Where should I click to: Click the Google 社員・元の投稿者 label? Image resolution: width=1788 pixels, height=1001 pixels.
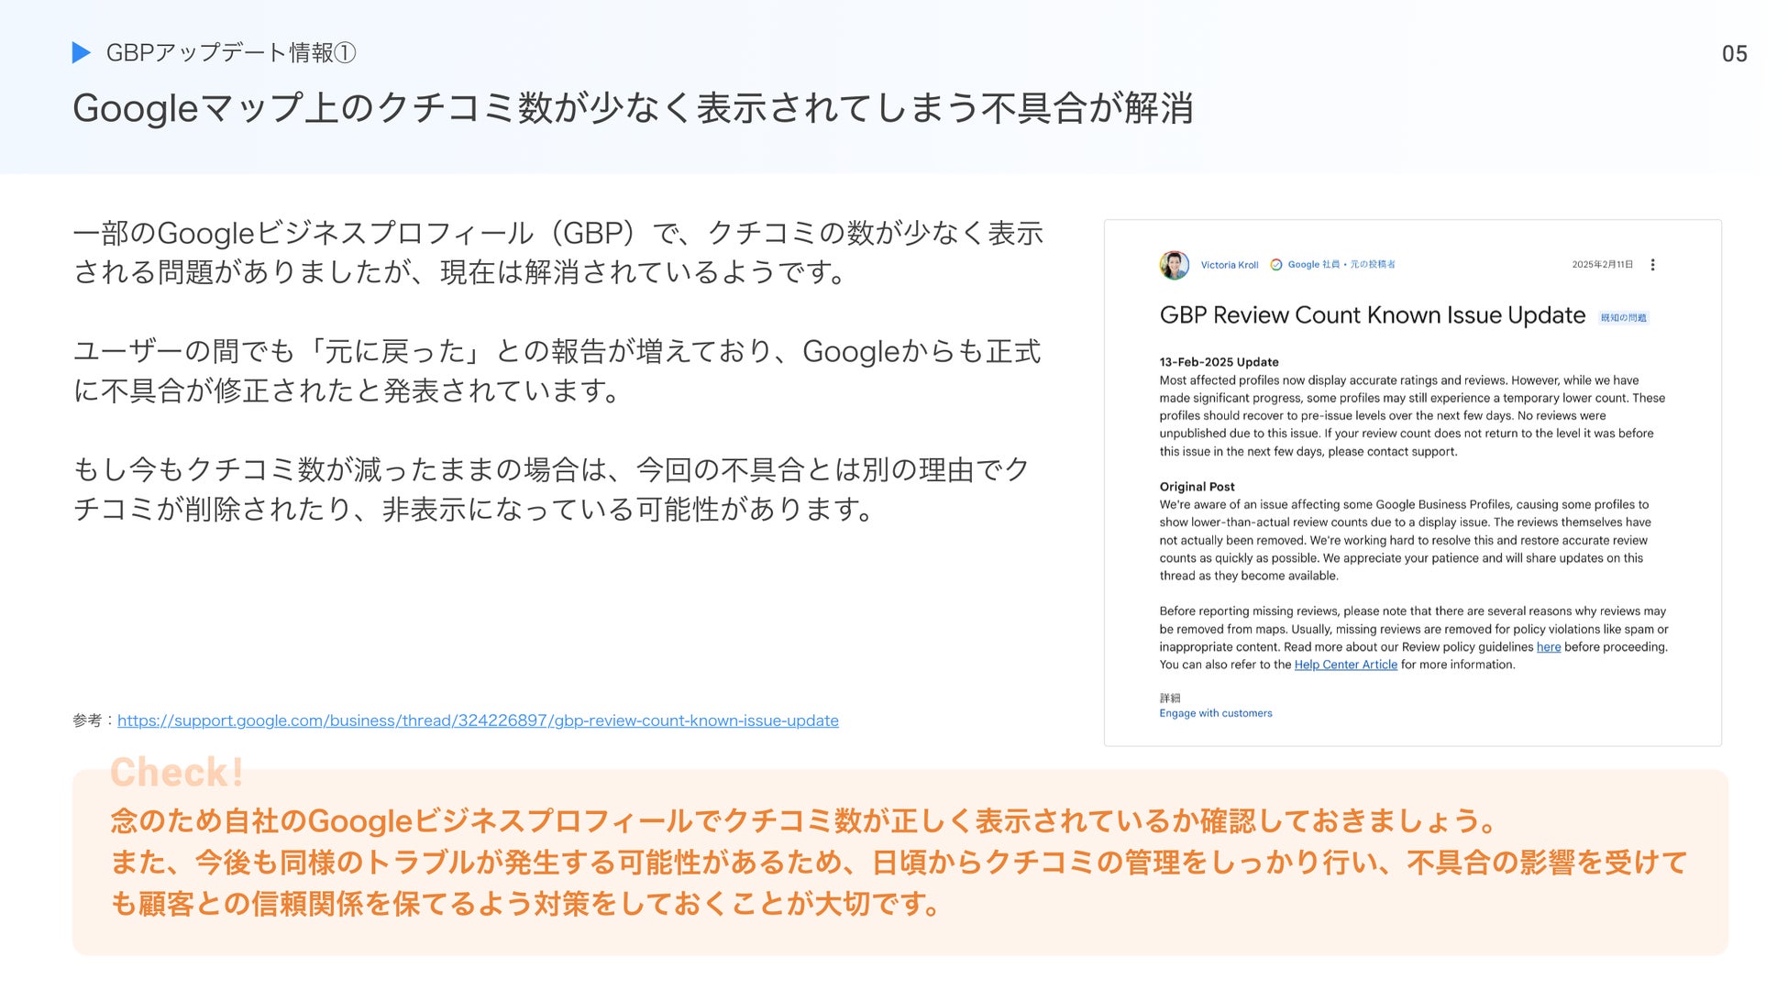click(1341, 265)
